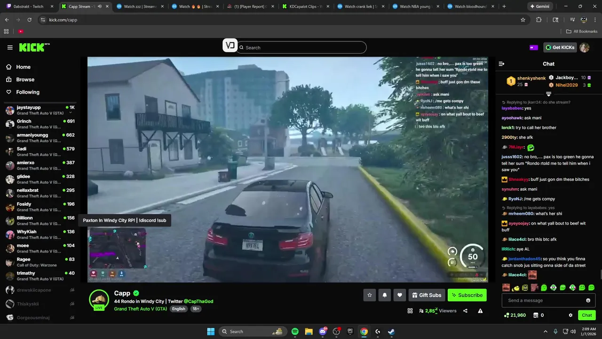
Task: Click the 21,960 channel points balance
Action: 515,315
